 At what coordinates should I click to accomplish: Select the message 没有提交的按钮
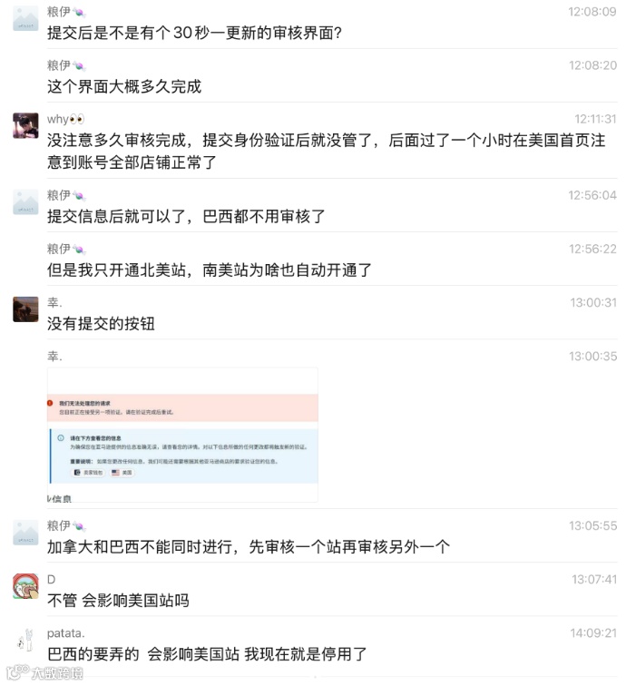pyautogui.click(x=101, y=324)
